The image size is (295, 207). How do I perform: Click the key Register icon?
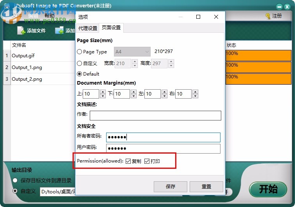point(268,16)
